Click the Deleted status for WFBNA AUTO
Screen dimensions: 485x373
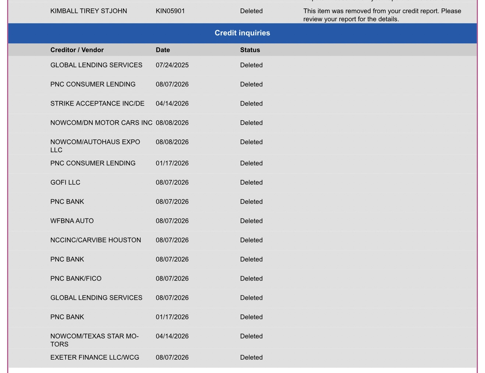coord(251,221)
